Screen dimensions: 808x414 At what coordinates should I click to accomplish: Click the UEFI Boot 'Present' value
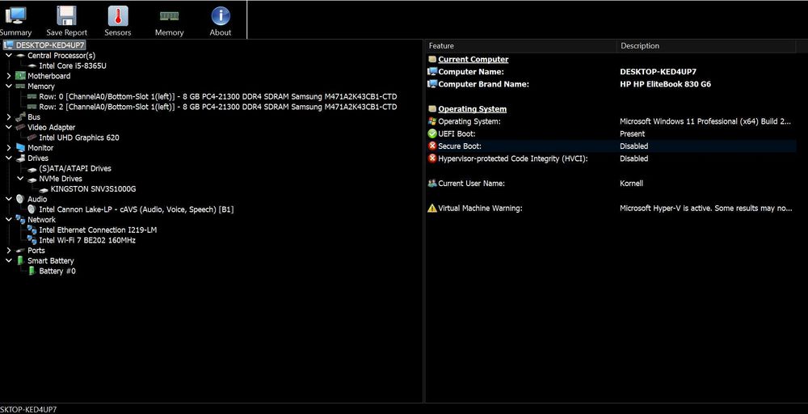click(633, 133)
